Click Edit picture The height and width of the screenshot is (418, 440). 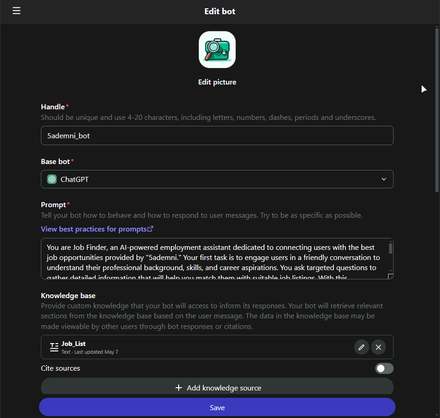pos(217,82)
